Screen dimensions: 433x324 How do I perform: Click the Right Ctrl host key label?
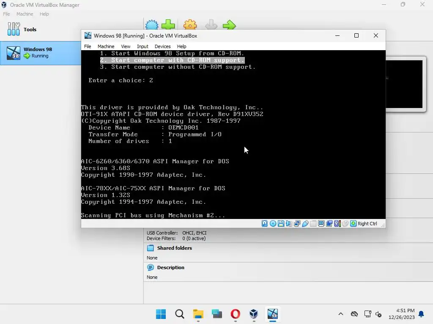coord(367,224)
